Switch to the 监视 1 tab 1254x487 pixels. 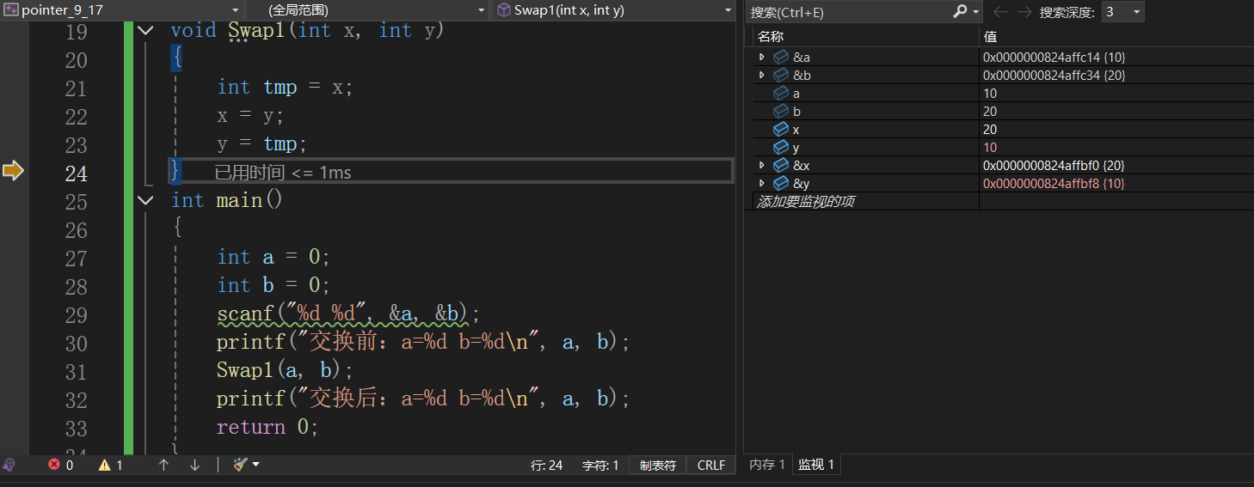(x=815, y=465)
